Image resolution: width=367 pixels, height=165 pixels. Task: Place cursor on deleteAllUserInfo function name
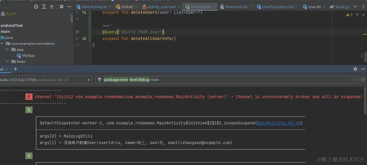pos(151,39)
